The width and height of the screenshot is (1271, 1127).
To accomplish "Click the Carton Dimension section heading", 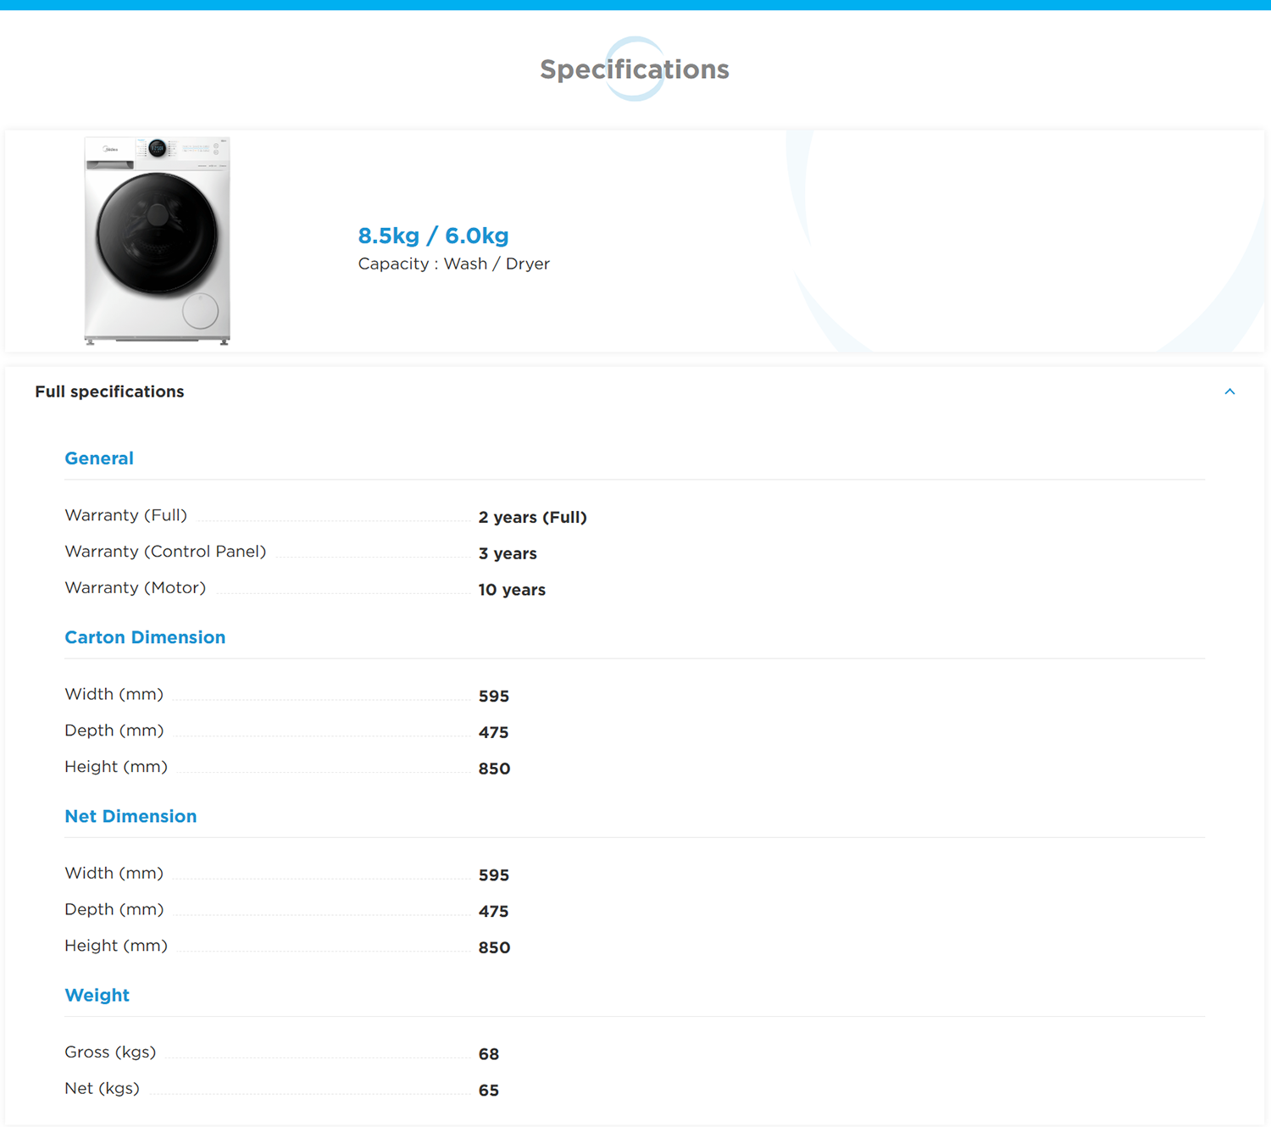I will pos(145,637).
